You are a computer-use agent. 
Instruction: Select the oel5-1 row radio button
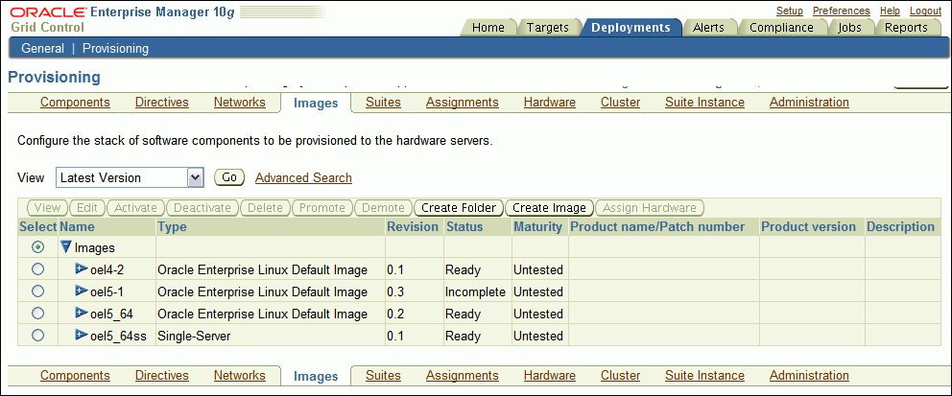pyautogui.click(x=37, y=291)
